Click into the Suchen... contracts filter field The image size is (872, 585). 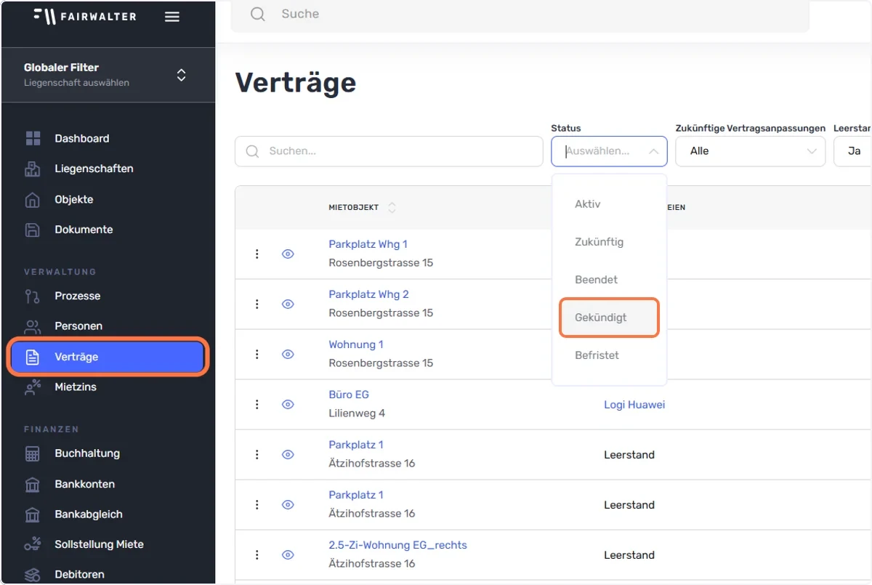tap(389, 151)
